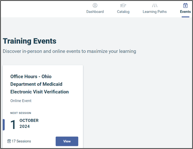Open the Office Hours event title
The width and height of the screenshot is (193, 149).
(x=39, y=84)
